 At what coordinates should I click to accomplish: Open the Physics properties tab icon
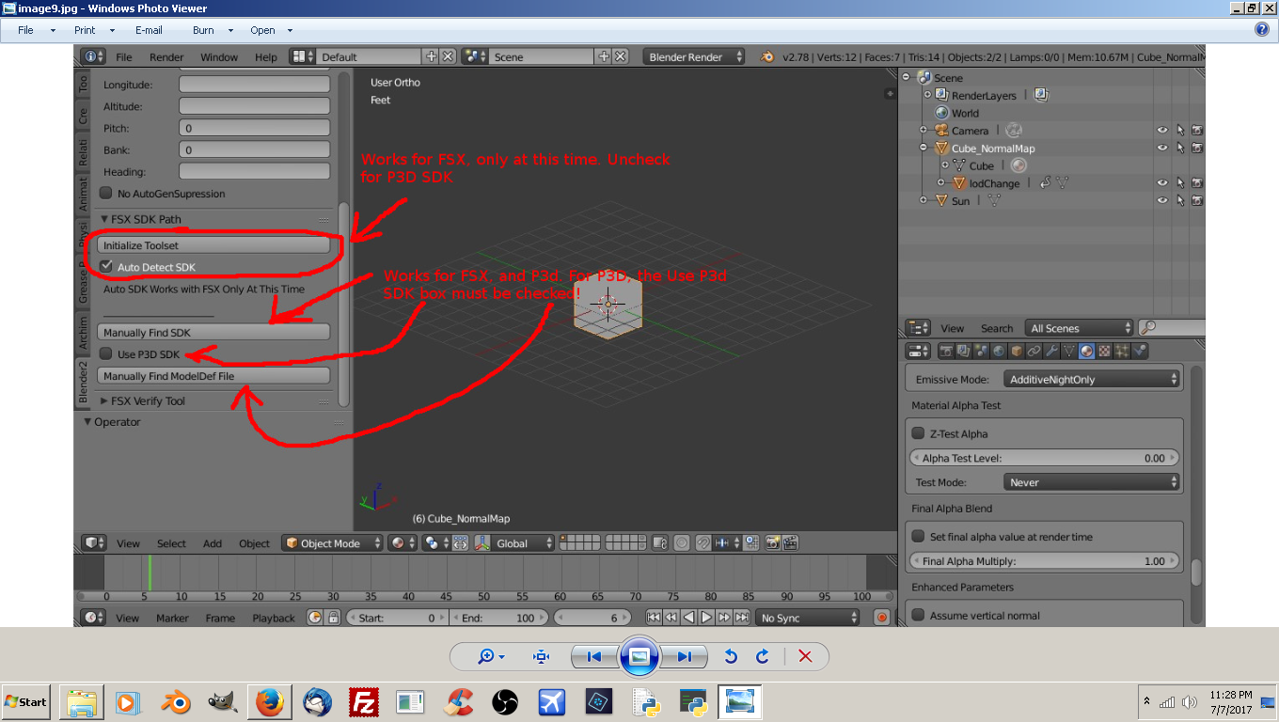1141,351
